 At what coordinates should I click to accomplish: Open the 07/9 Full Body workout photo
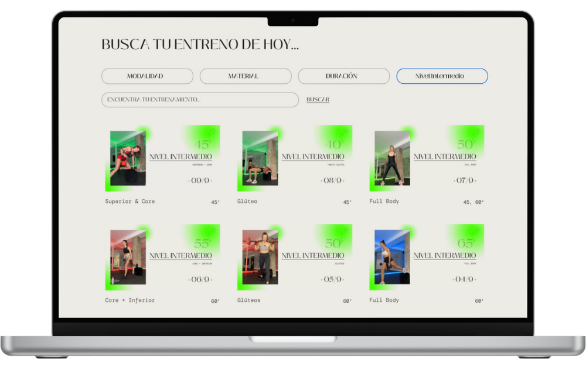tap(392, 158)
